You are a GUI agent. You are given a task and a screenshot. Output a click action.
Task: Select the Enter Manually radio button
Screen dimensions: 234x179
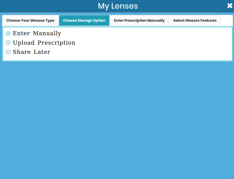[x=8, y=33]
